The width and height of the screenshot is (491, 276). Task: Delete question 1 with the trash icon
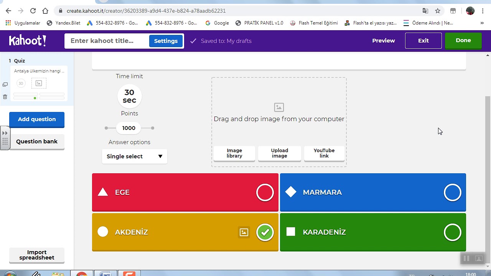(x=5, y=97)
